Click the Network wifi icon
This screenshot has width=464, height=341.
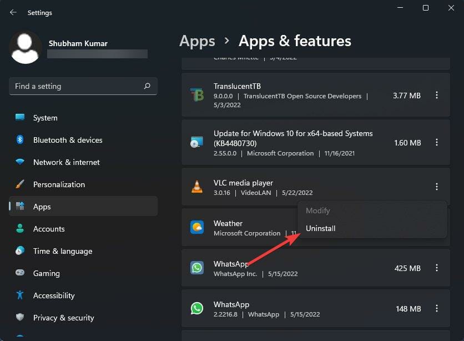pyautogui.click(x=20, y=162)
